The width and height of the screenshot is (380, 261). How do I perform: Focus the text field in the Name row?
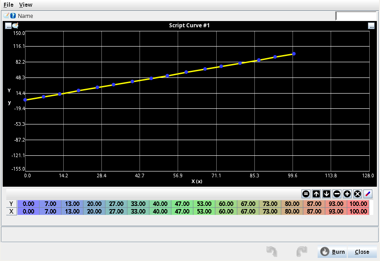coord(356,16)
